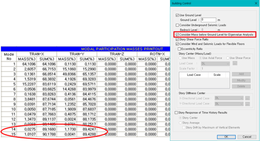
Task: Check Story Response of Time History Results
Action: tap(176, 113)
